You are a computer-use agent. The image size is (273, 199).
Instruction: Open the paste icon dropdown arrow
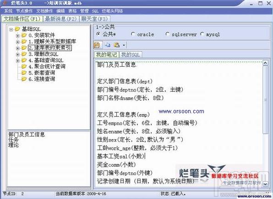124,45
